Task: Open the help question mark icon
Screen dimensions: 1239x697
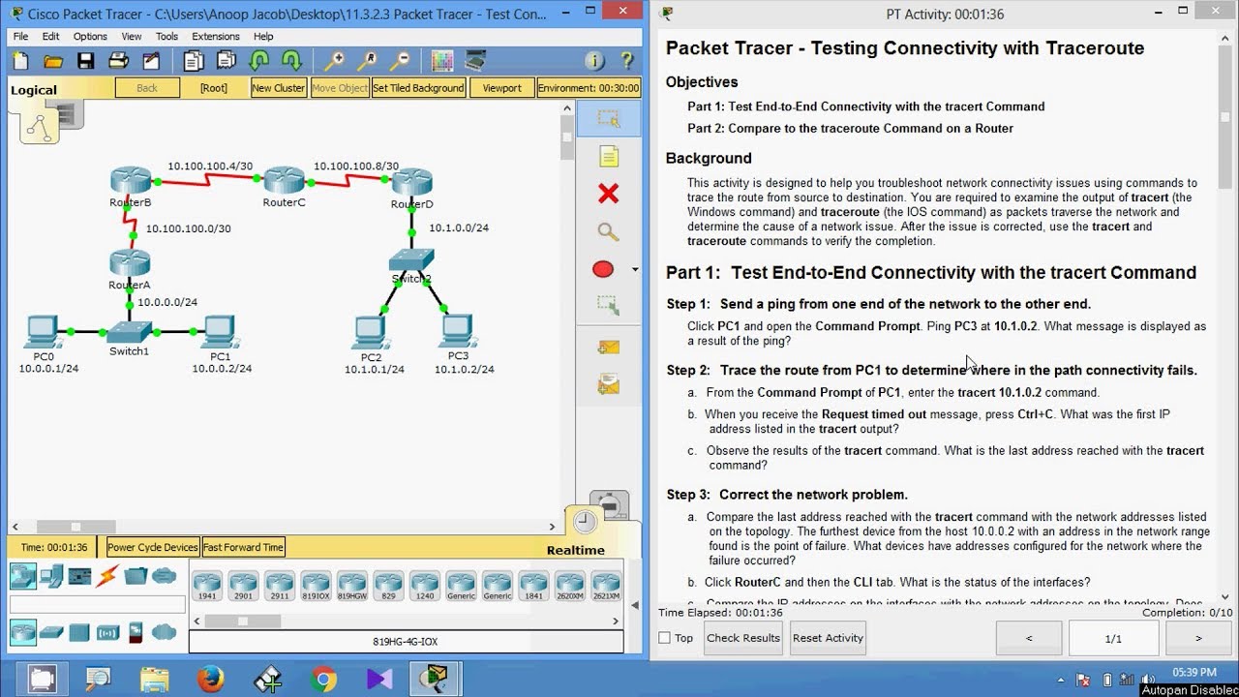Action: click(627, 62)
